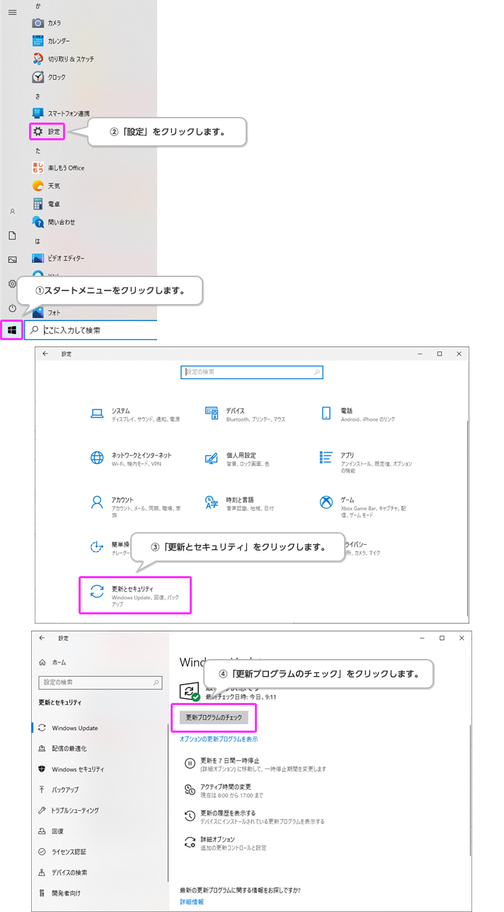Select Windows Update in sidebar

coord(74,728)
